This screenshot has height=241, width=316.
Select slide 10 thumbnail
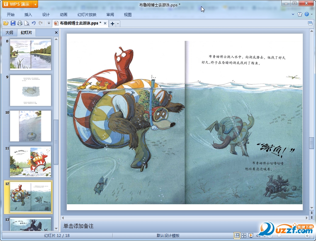tap(31, 126)
